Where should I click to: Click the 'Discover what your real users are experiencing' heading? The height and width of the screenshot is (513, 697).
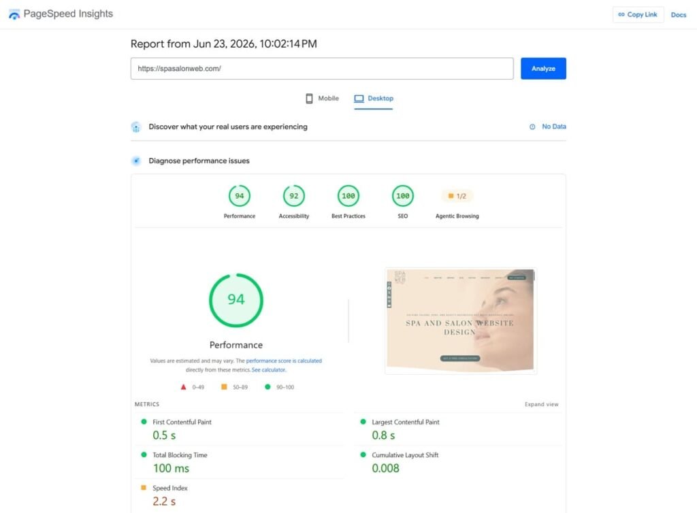tap(228, 127)
